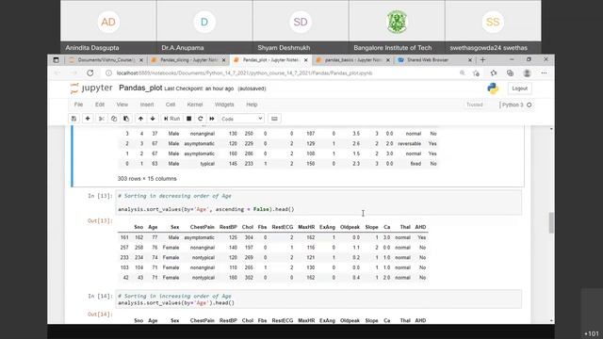Viewport: 603px width, 339px height.
Task: Switch to Pandas_slicing Jupyter tab
Action: (189, 60)
